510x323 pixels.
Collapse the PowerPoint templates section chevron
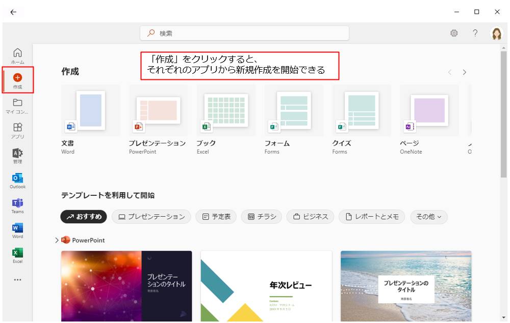click(x=57, y=240)
